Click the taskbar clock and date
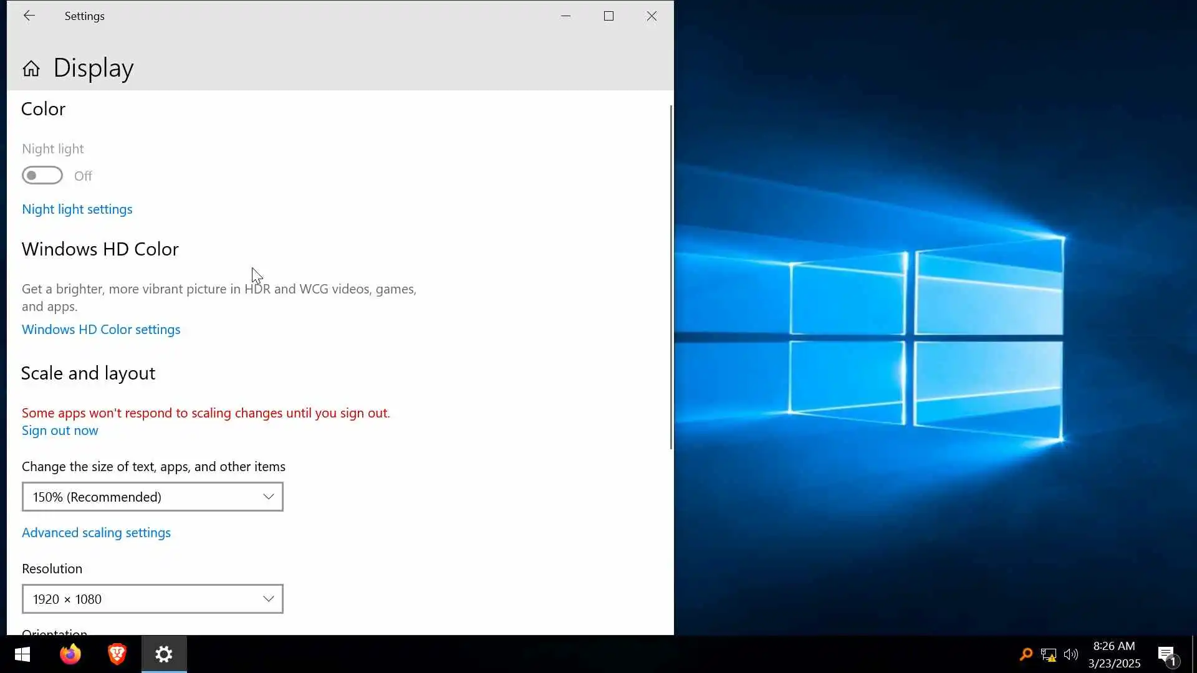Screen dimensions: 1197x673 tap(1114, 654)
